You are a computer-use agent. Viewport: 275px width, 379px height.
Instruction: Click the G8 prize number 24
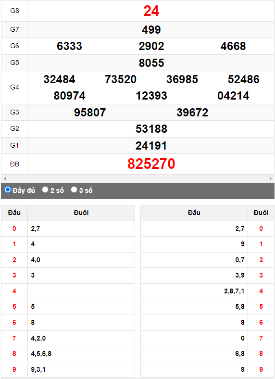click(151, 11)
